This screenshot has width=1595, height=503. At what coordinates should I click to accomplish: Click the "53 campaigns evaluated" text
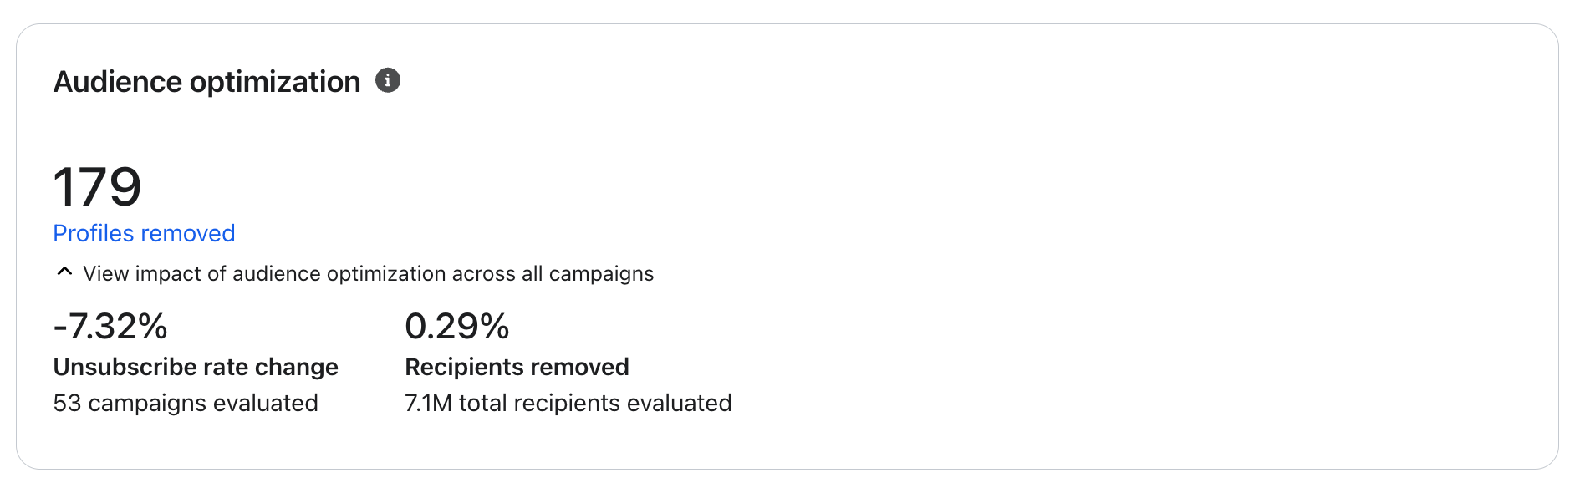pos(186,403)
